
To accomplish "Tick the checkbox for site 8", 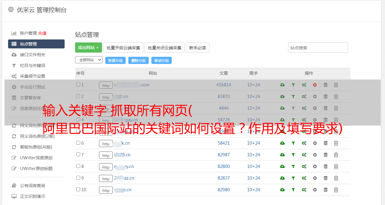I will click(78, 166).
